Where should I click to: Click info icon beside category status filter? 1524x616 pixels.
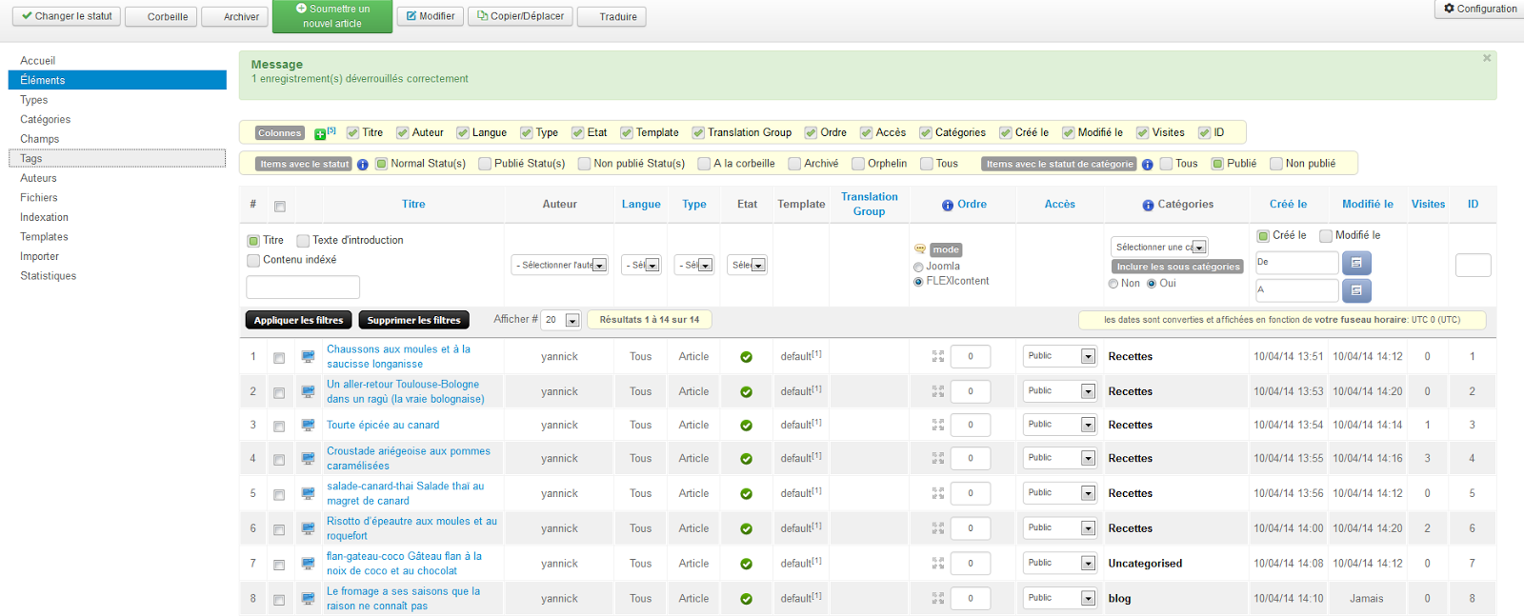pyautogui.click(x=1148, y=165)
